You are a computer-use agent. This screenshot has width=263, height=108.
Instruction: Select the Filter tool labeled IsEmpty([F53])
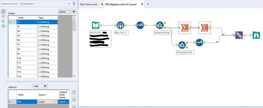pyautogui.click(x=182, y=45)
